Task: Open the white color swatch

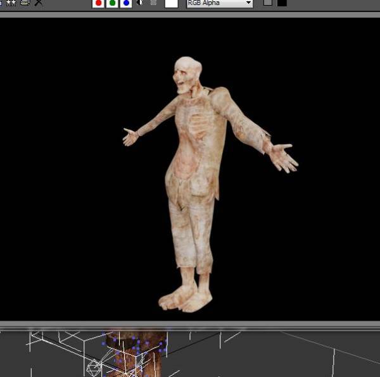Action: (x=172, y=3)
